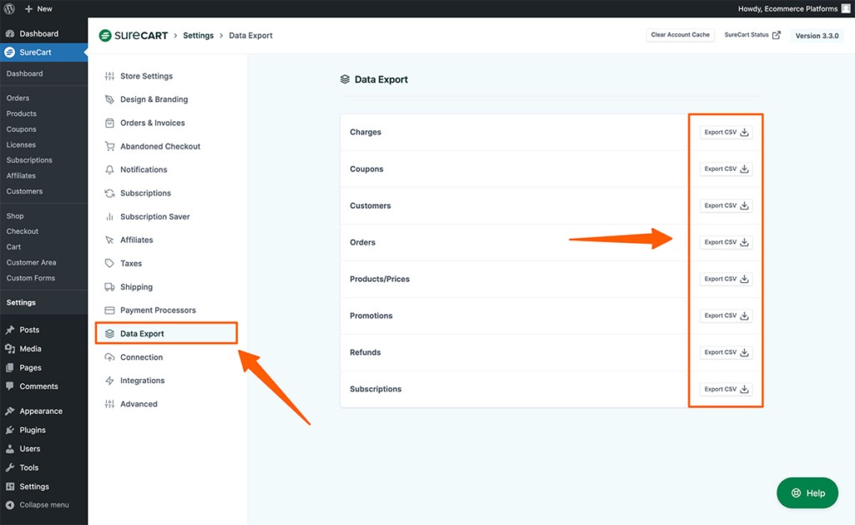
Task: Collapse the WordPress admin menu
Action: click(x=38, y=505)
